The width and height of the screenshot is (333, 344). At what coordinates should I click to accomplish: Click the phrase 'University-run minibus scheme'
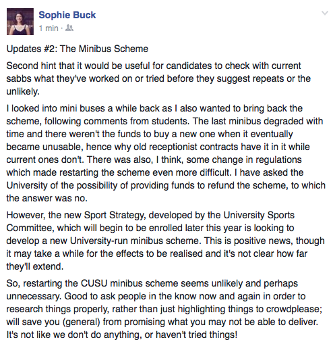(135, 241)
